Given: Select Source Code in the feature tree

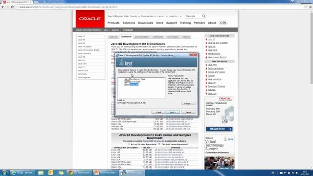Looking at the screenshot, I should 135,82.
